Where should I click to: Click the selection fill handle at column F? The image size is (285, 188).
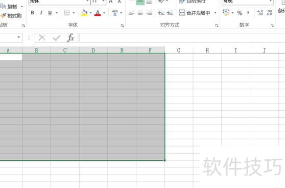(x=164, y=160)
